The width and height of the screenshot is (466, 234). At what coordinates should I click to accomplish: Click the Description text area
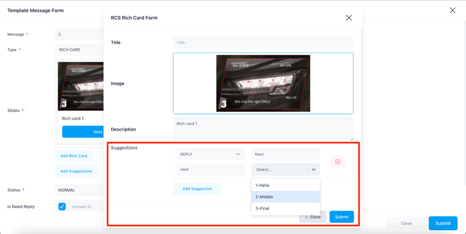pos(263,129)
